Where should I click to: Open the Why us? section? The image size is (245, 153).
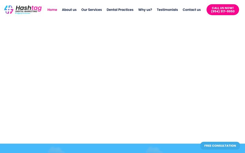[145, 10]
